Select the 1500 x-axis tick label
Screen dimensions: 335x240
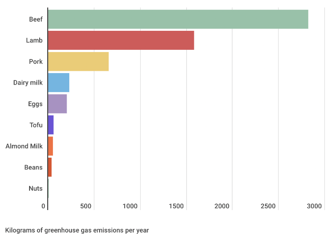tap(177, 207)
